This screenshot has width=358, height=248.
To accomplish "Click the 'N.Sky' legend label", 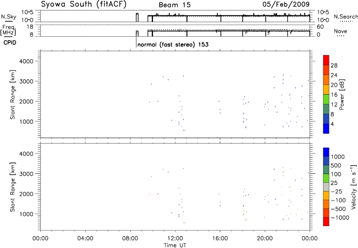I will point(9,17).
